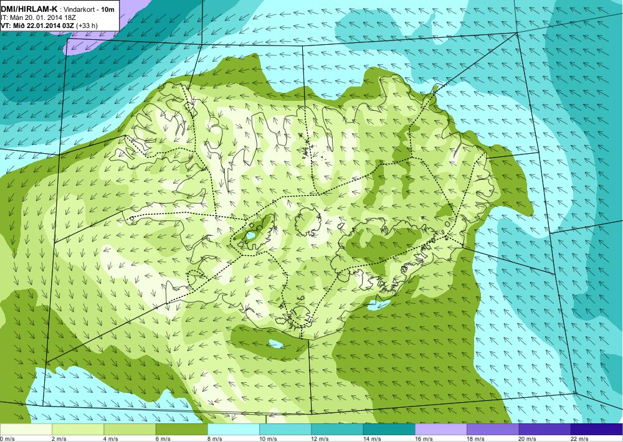Click the "22 m/s" legend label
The image size is (623, 442).
click(x=579, y=439)
